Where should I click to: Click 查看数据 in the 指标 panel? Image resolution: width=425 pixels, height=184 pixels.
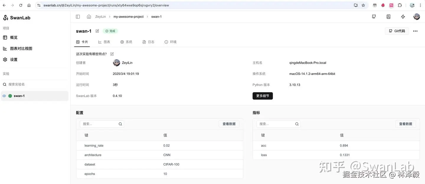406,124
